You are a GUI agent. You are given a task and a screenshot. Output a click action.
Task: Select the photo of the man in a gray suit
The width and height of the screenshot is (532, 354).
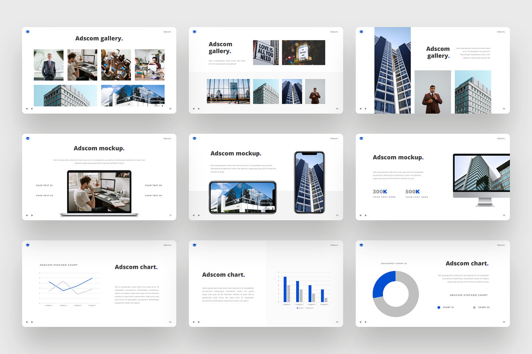(49, 65)
